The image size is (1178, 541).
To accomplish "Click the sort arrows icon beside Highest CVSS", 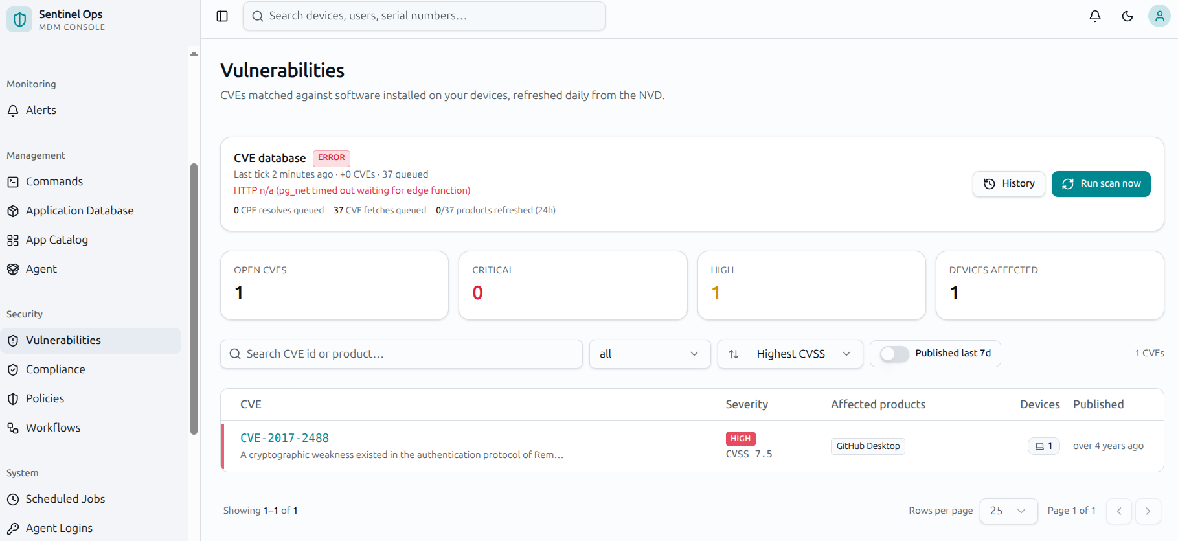I will [734, 354].
